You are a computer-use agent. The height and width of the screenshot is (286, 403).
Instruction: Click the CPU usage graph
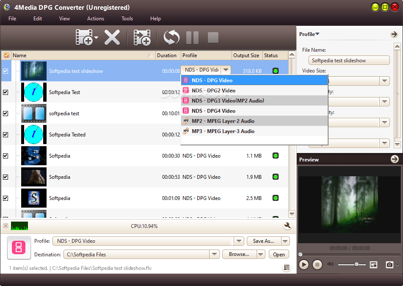click(19, 226)
